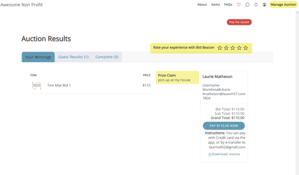This screenshot has height=175, width=299.
Task: Select the Grand Total: $110.00 text
Action: [227, 118]
